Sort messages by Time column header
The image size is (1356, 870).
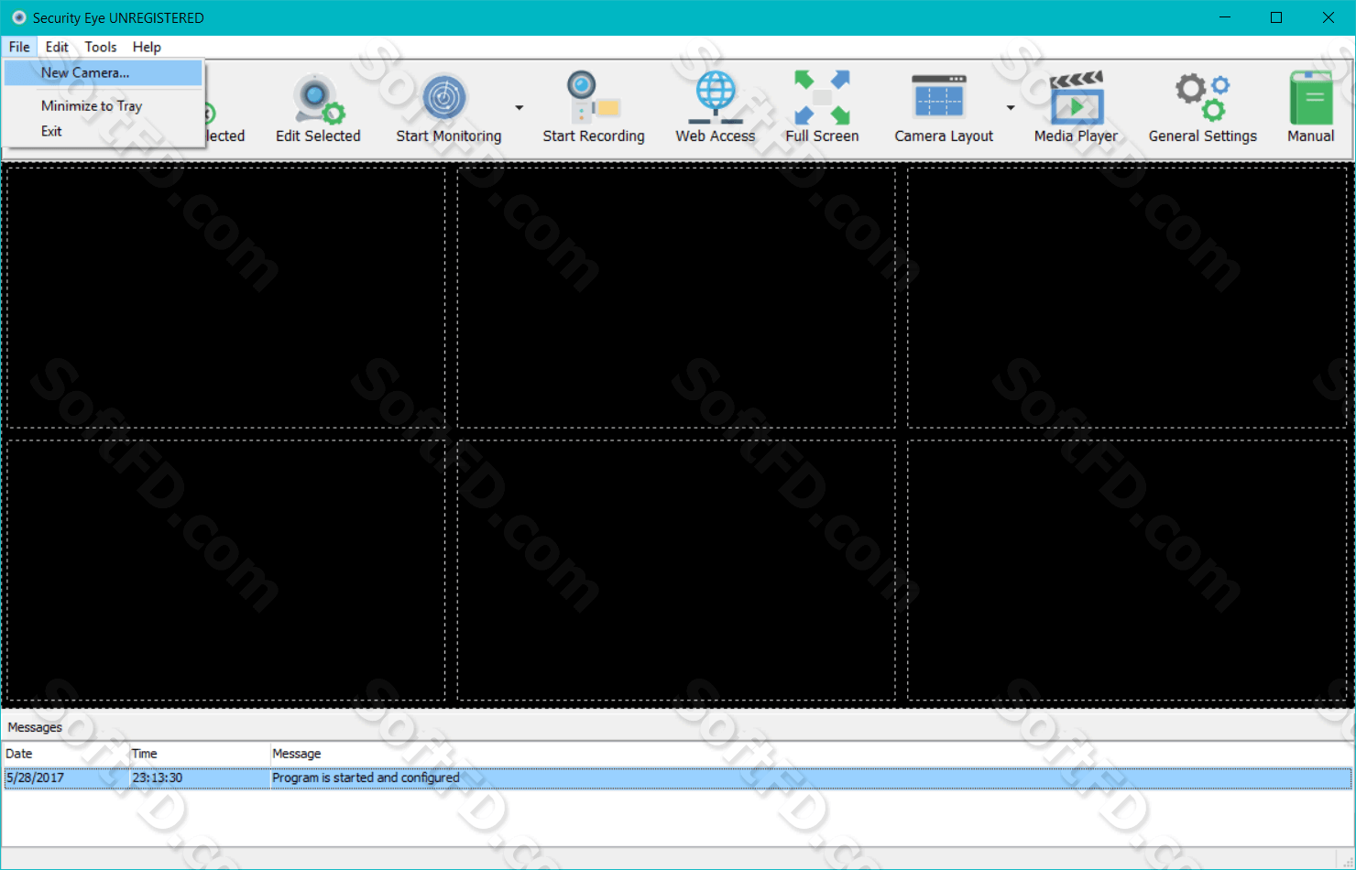pos(199,754)
